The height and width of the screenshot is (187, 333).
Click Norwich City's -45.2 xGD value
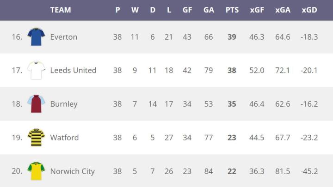[x=309, y=171]
